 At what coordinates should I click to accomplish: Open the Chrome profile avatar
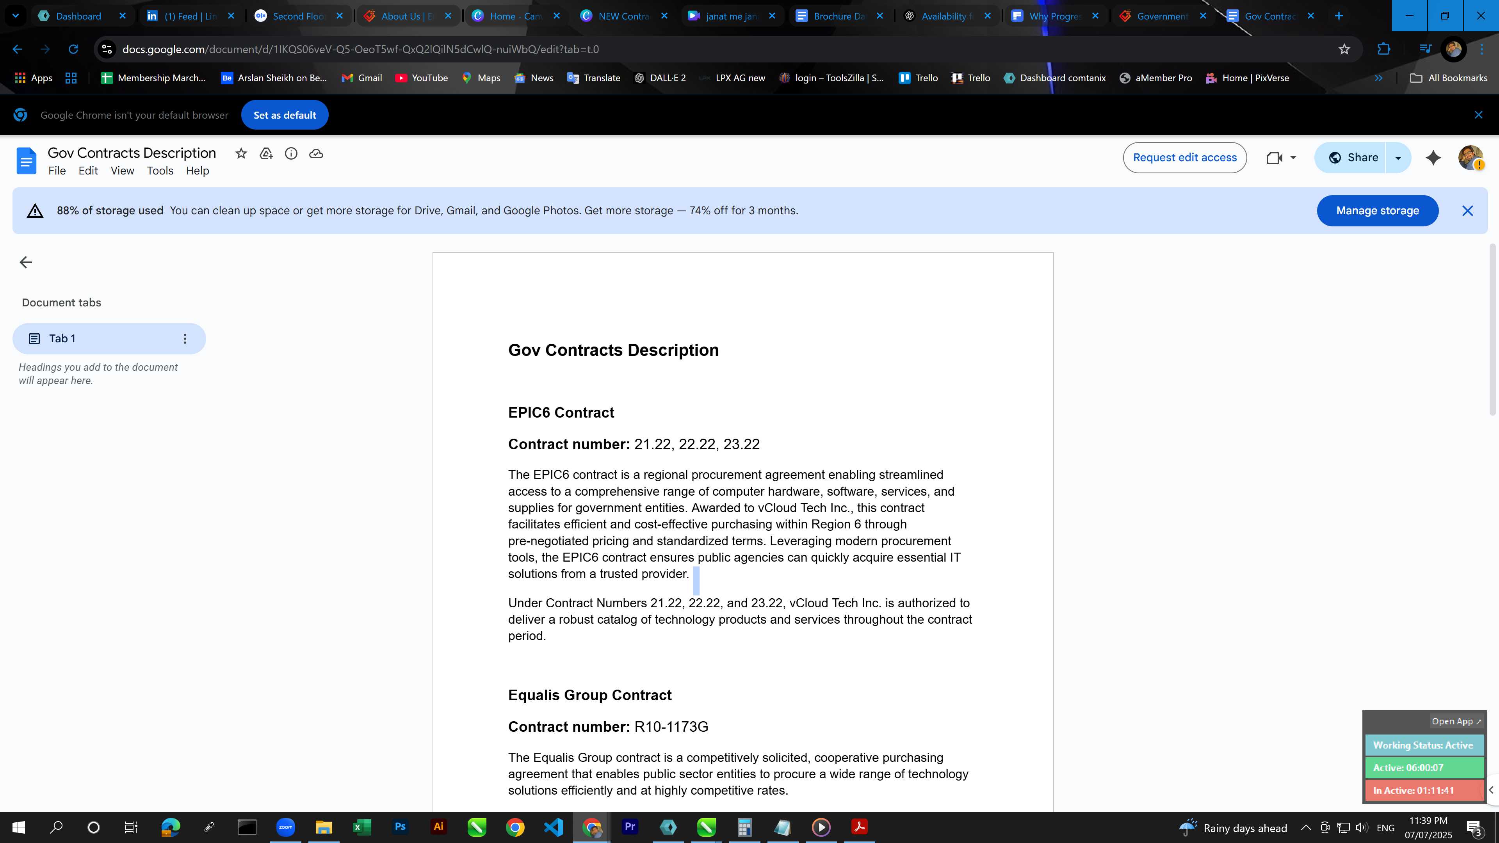coord(1454,50)
